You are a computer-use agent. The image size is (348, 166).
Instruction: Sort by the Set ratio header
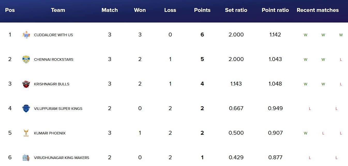[236, 10]
